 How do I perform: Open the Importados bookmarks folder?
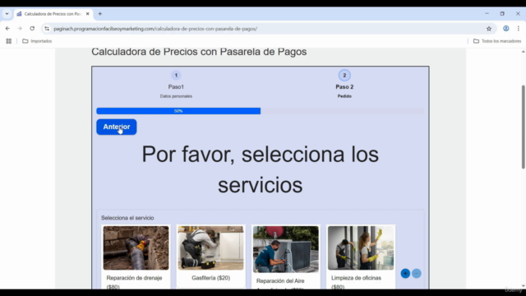tap(37, 41)
